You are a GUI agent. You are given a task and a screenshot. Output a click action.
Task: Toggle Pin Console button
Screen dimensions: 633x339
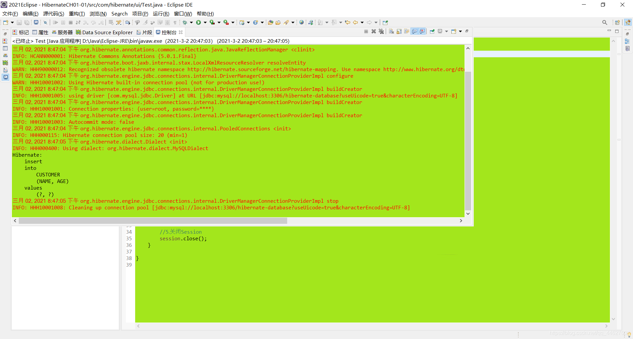point(432,31)
